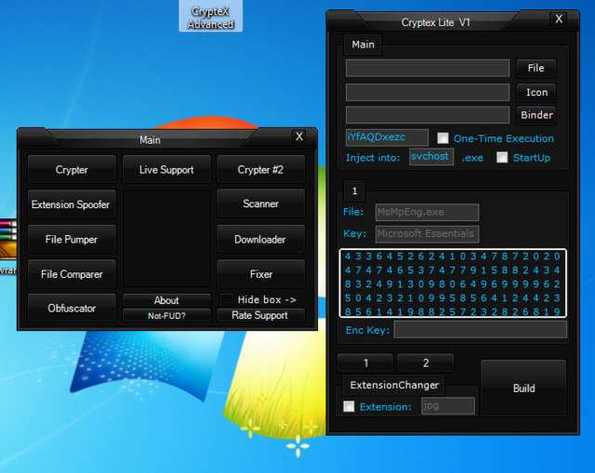
Task: Close the Cryptex Lite V1 window
Action: (559, 19)
